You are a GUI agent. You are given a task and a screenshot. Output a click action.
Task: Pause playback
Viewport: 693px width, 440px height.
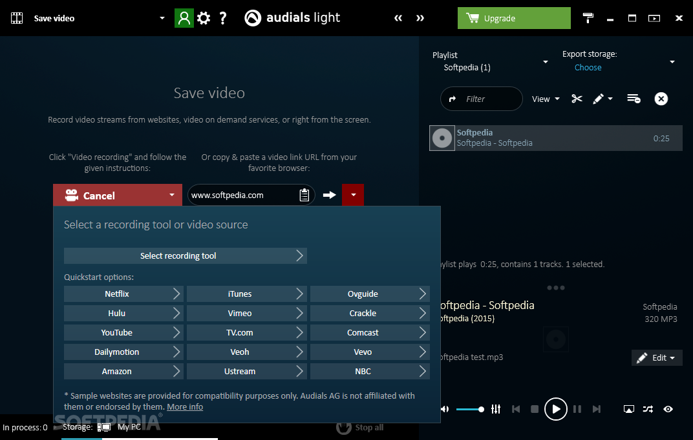click(577, 409)
